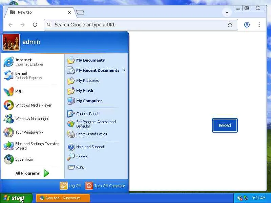The width and height of the screenshot is (271, 203).
Task: Click admin user picture chess icon
Action: (x=11, y=42)
